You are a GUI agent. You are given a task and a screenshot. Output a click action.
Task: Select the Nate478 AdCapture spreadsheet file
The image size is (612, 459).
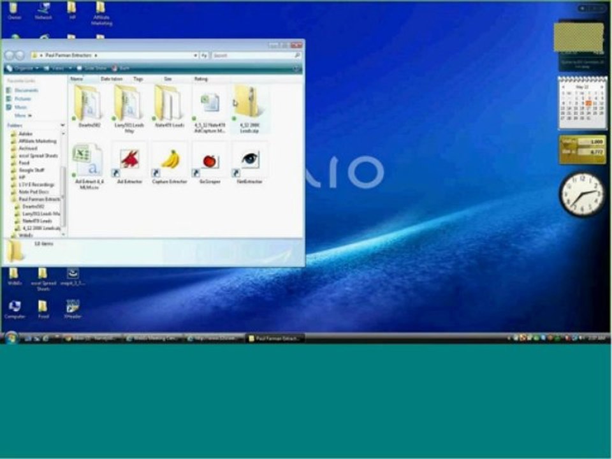[209, 103]
